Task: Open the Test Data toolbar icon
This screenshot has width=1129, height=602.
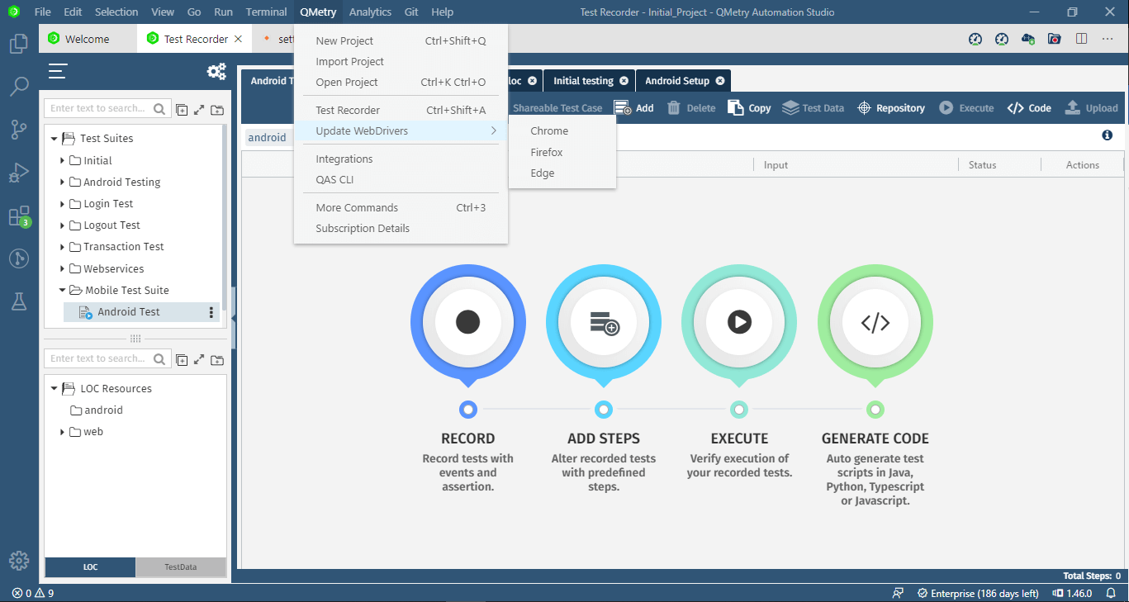Action: (813, 107)
